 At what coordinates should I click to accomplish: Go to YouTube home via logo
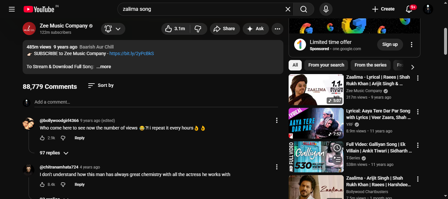[39, 9]
